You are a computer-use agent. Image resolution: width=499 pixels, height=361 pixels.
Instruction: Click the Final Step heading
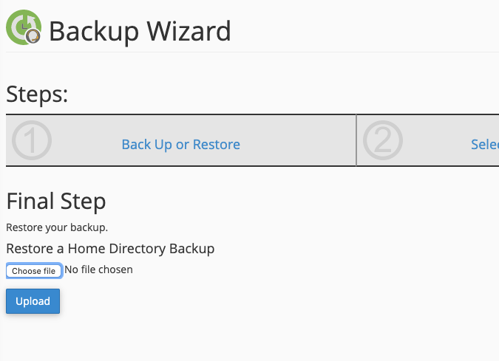pos(56,202)
